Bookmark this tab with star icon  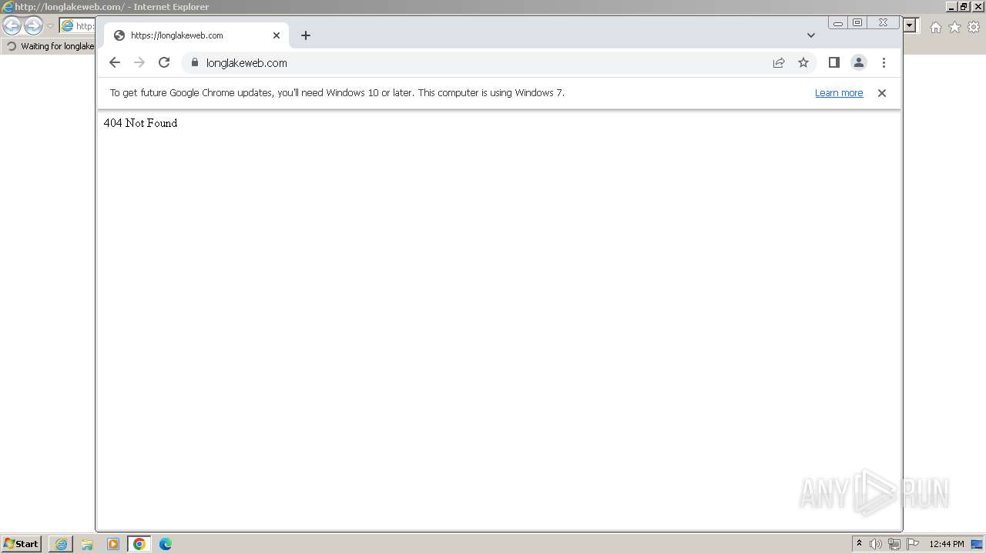tap(803, 63)
